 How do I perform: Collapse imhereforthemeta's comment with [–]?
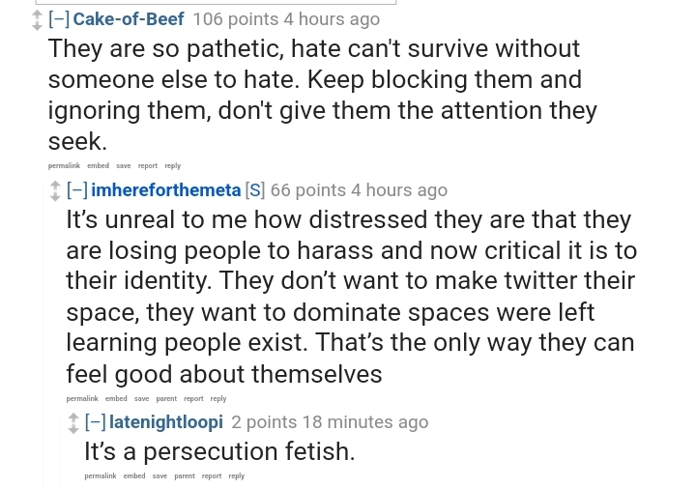(x=76, y=190)
